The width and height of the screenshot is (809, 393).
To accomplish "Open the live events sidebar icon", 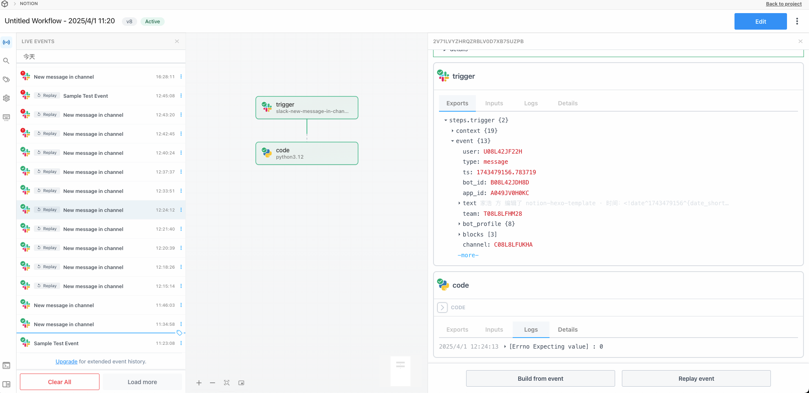I will click(x=6, y=42).
